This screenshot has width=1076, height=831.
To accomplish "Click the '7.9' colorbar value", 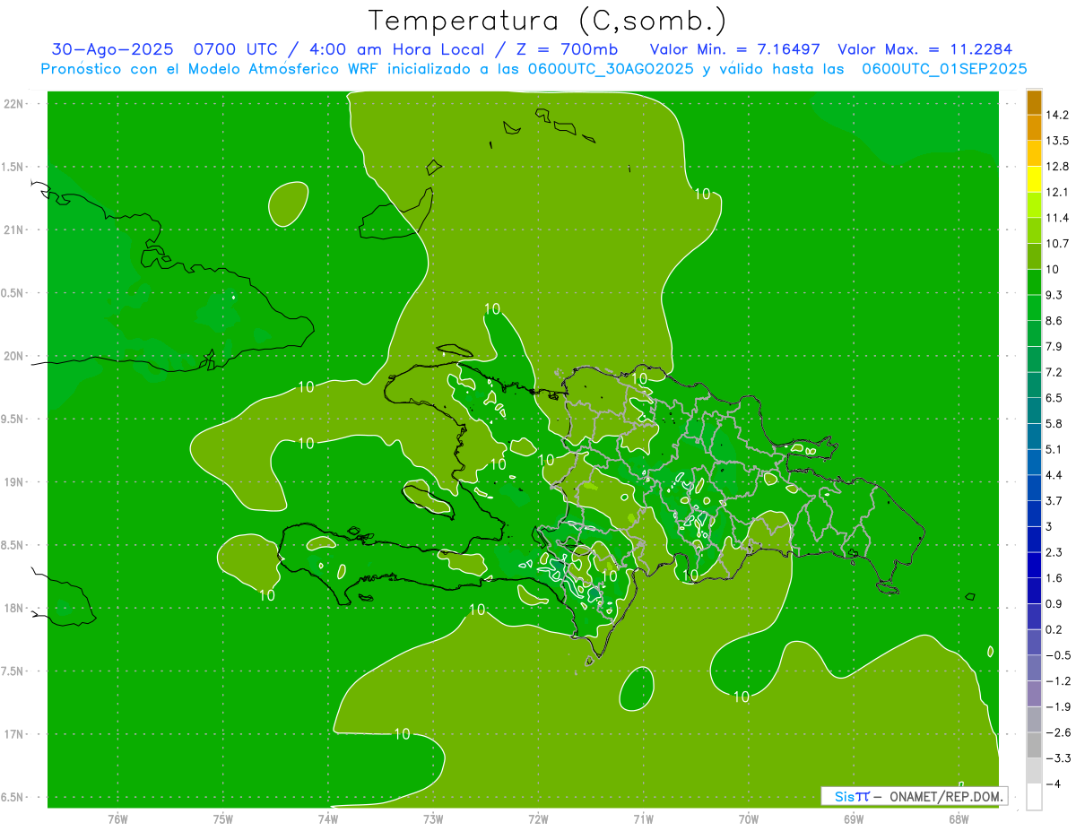I will pos(1055,346).
